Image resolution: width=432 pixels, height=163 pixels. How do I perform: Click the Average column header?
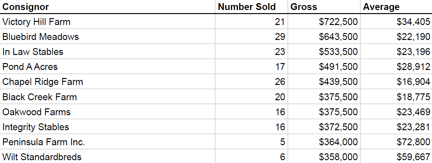396,7
